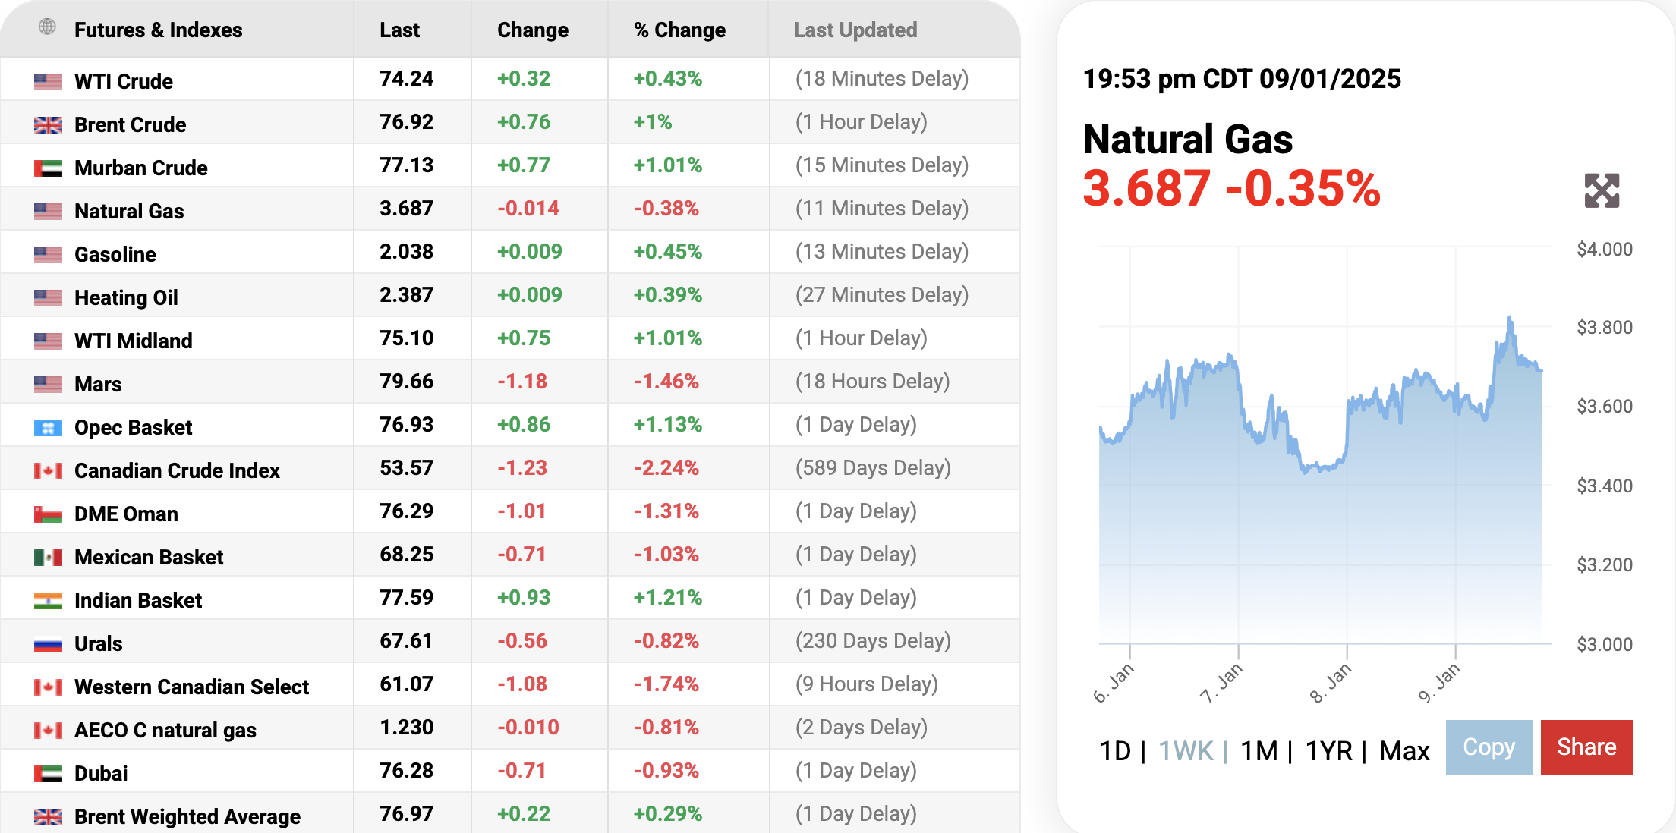1676x833 pixels.
Task: Click the price peak on the 9 Jan chart
Action: click(x=1510, y=318)
